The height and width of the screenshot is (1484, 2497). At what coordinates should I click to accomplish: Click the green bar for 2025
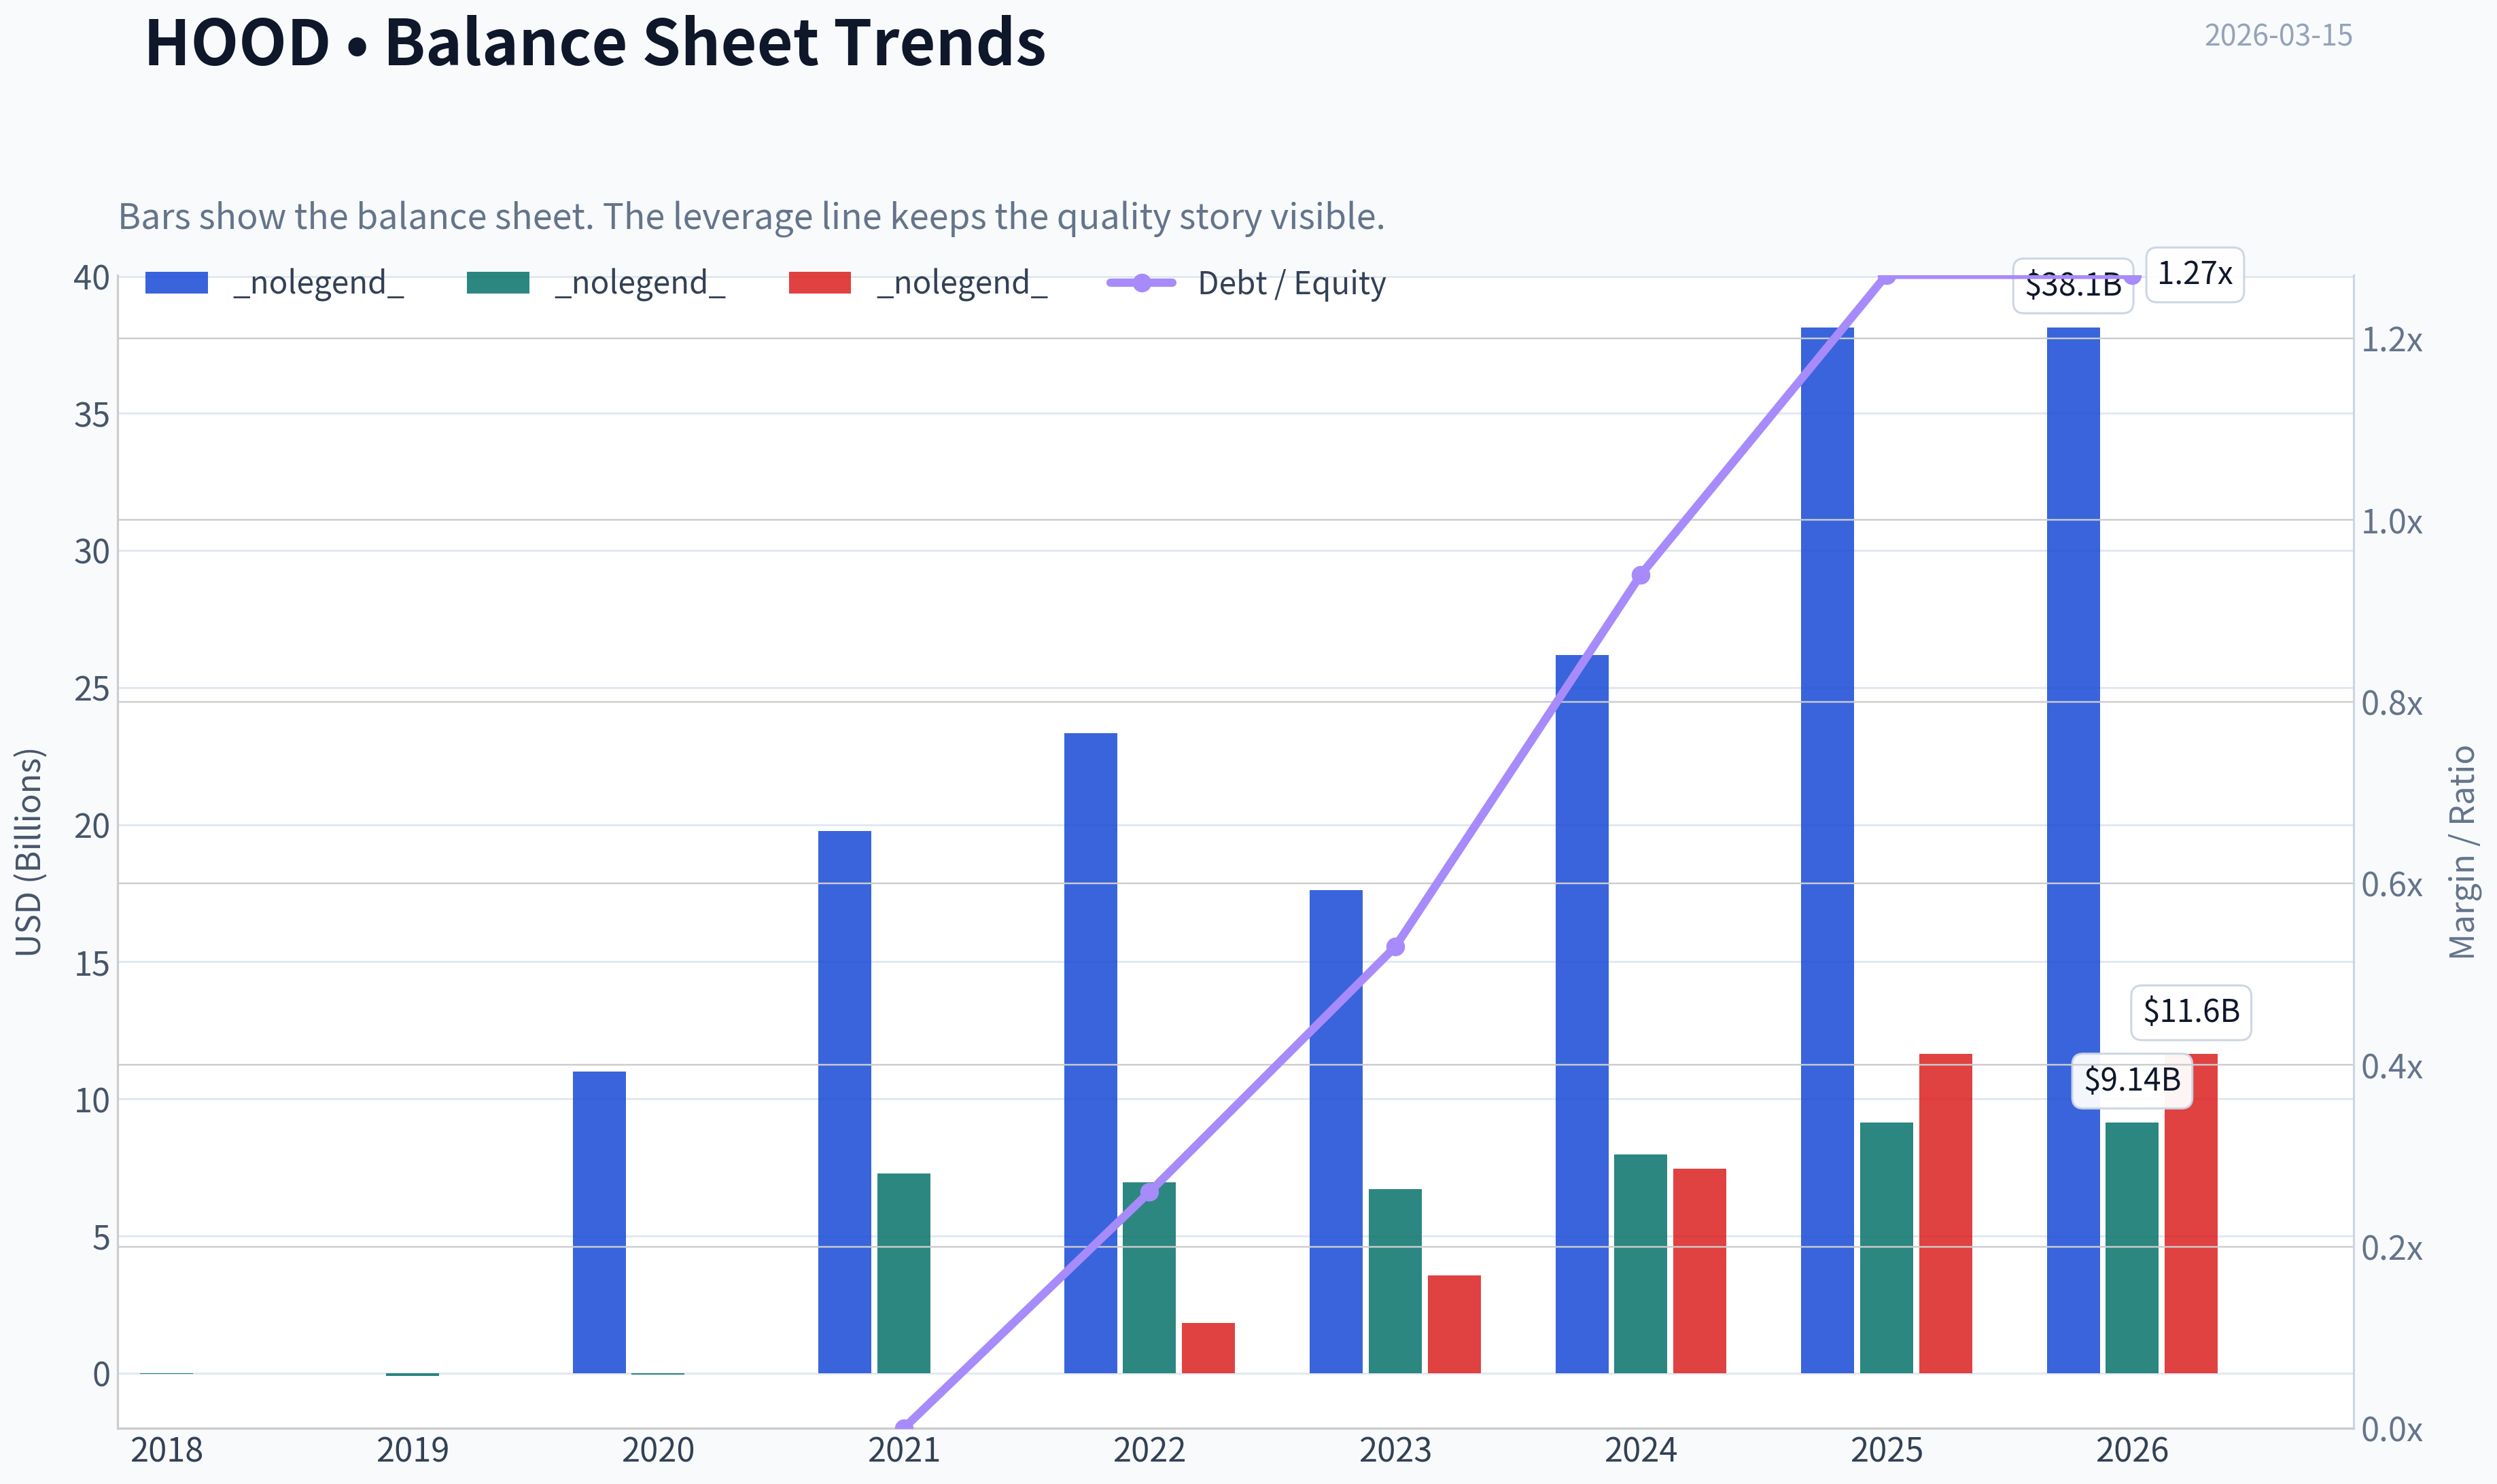1887,1248
